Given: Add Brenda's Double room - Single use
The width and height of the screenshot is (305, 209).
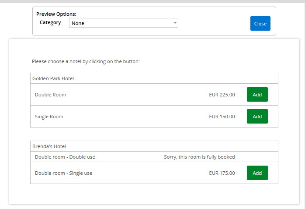Looking at the screenshot, I should point(257,173).
